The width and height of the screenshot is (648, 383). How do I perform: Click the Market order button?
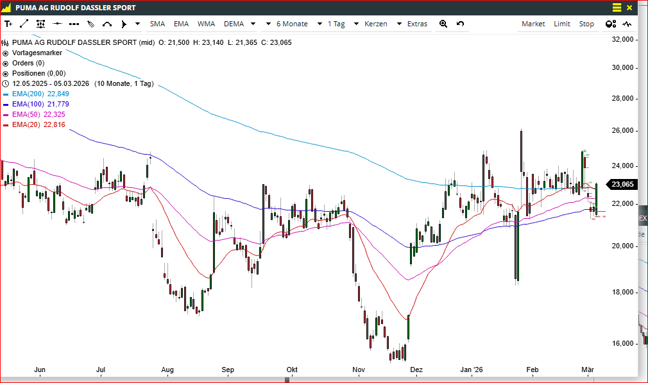(x=533, y=24)
